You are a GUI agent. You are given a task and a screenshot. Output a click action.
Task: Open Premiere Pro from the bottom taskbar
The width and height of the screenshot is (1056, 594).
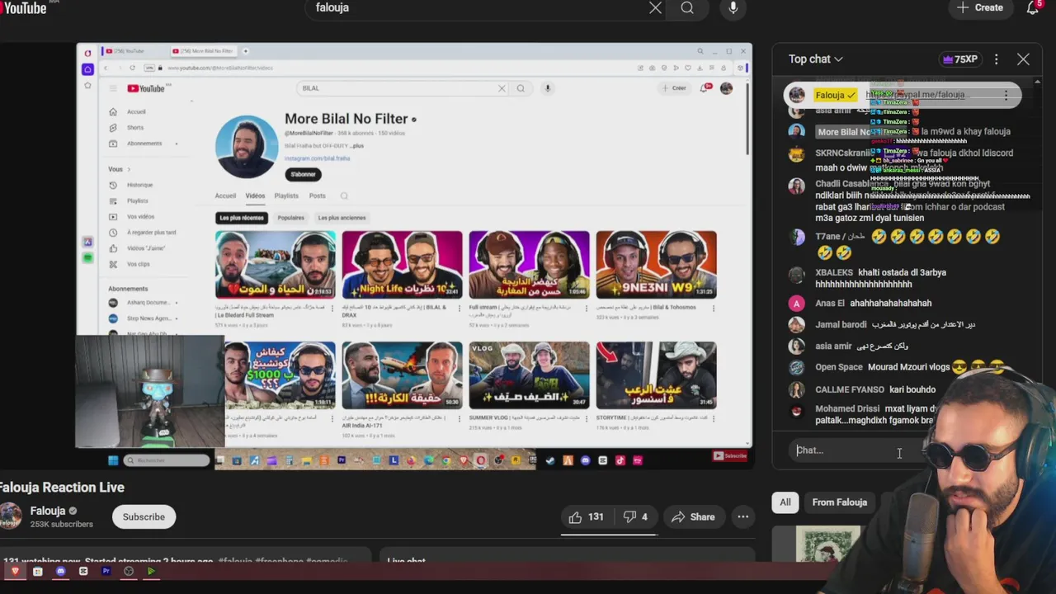coord(106,571)
